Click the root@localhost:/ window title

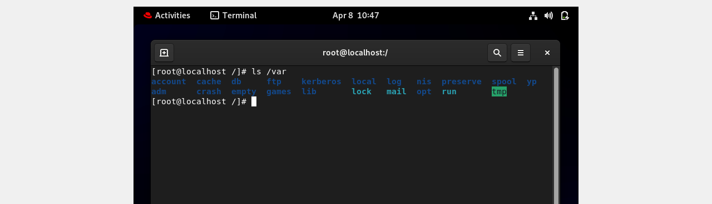[x=355, y=53]
